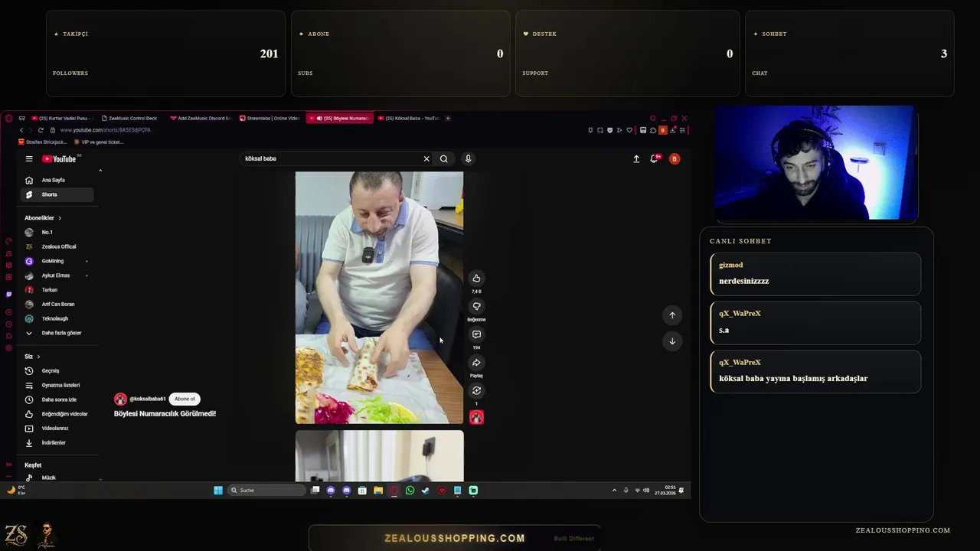
Task: Open Tarkan channel in subscriptions
Action: 57,290
